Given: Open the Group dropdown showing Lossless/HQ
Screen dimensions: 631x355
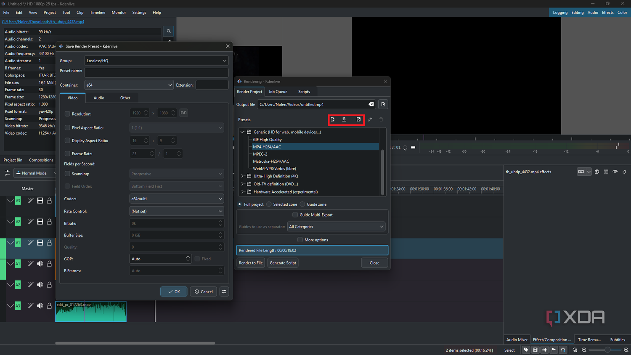Looking at the screenshot, I should (156, 61).
